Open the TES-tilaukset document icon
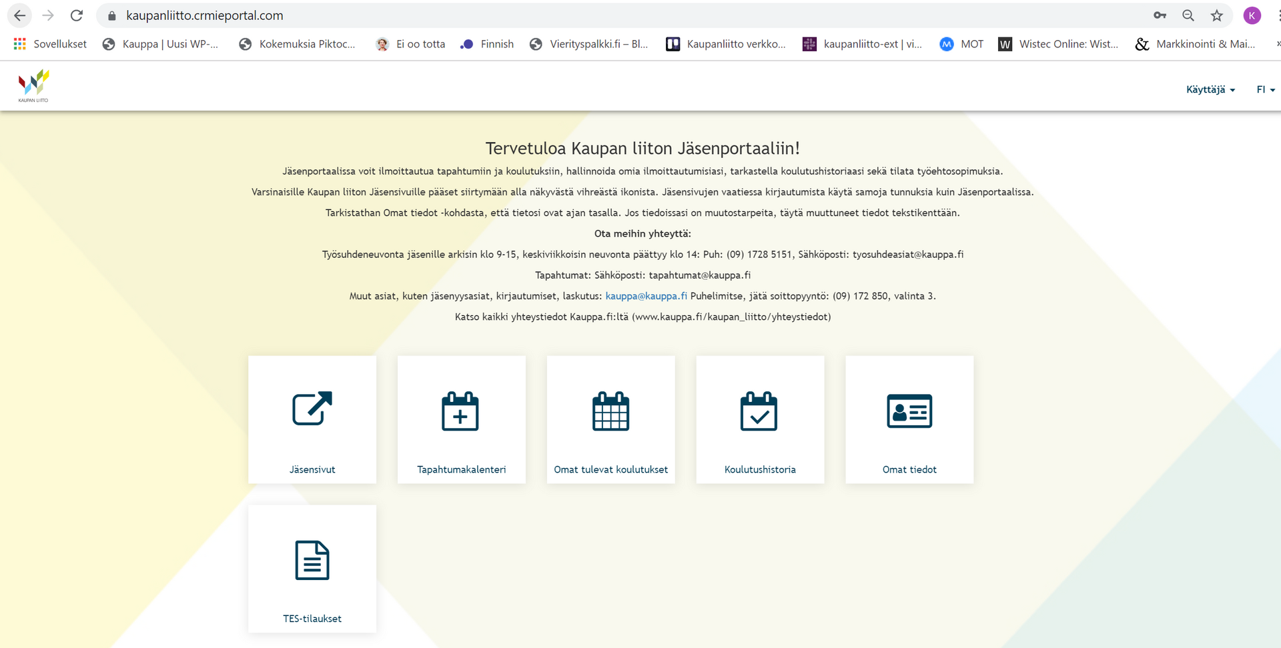 (312, 560)
